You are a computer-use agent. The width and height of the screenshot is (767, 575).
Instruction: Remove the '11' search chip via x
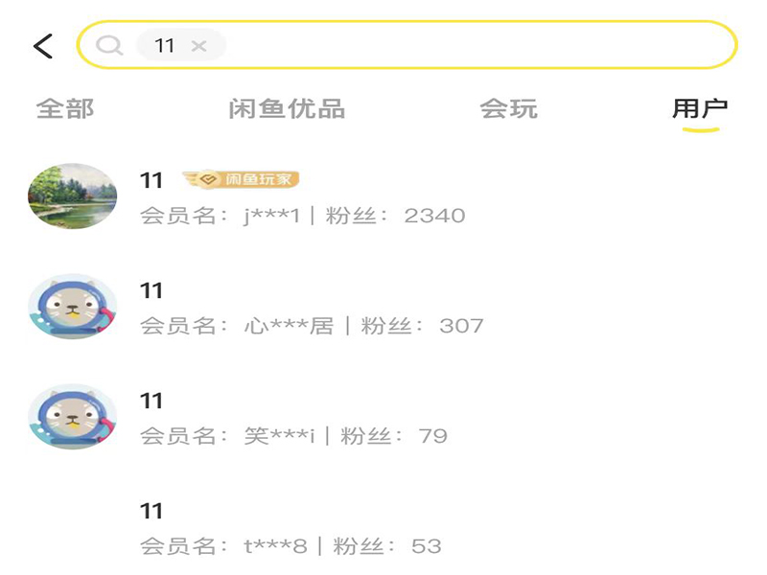(x=198, y=46)
